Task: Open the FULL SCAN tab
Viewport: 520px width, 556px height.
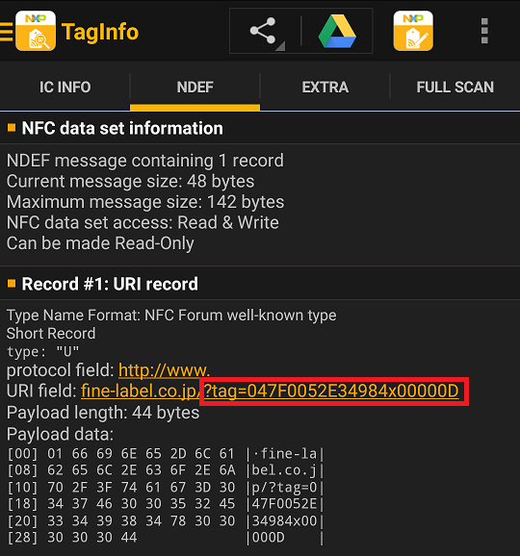Action: 455,87
